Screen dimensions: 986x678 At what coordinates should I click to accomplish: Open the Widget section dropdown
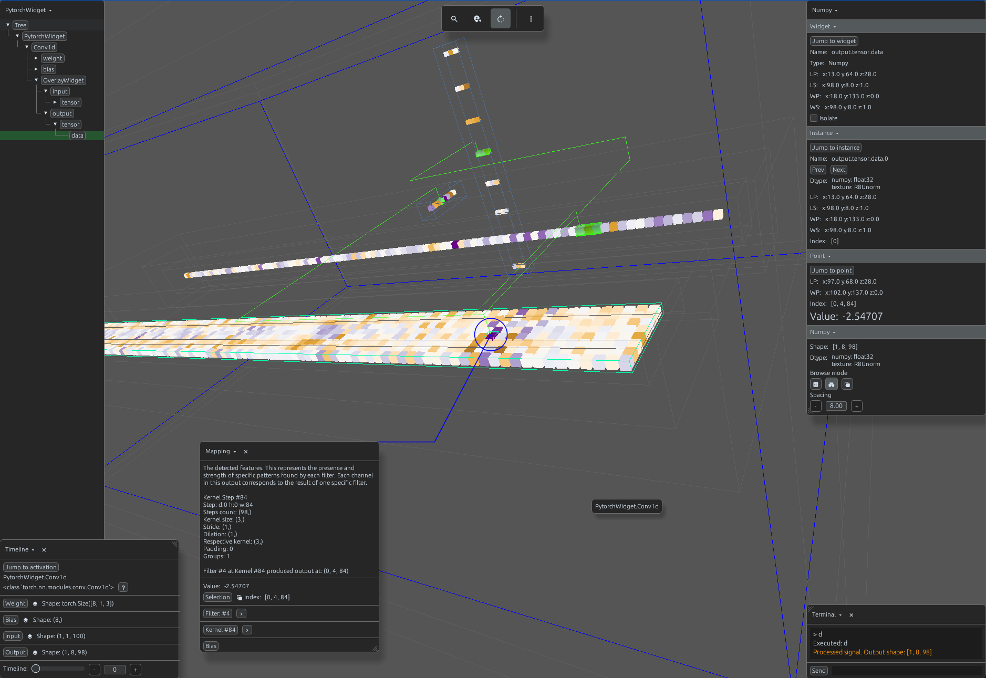[x=823, y=26]
